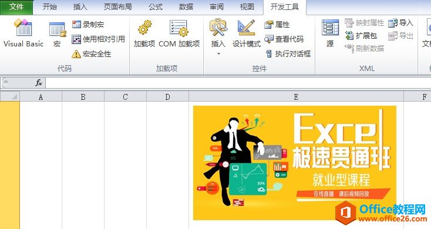Switch to the 审阅 tab
Screen dimensions: 431x229
(217, 7)
